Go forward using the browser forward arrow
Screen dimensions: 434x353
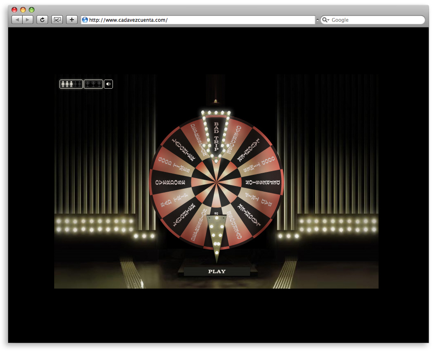click(28, 20)
